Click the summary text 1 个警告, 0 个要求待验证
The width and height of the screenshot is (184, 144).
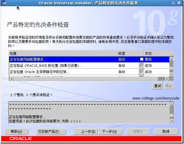31,95
